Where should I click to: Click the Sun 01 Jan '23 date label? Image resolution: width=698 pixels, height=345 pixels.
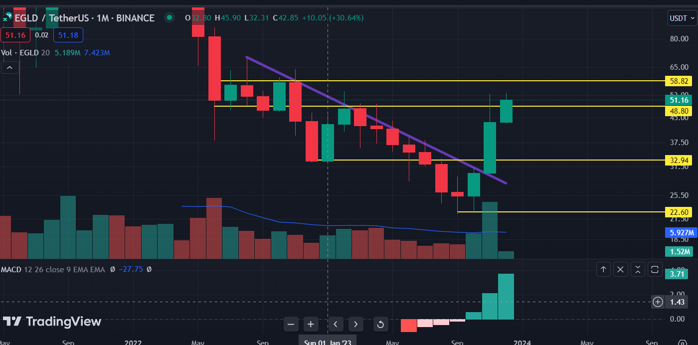(x=328, y=340)
